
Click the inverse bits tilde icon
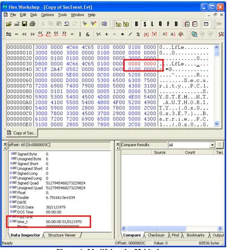pos(17,34)
